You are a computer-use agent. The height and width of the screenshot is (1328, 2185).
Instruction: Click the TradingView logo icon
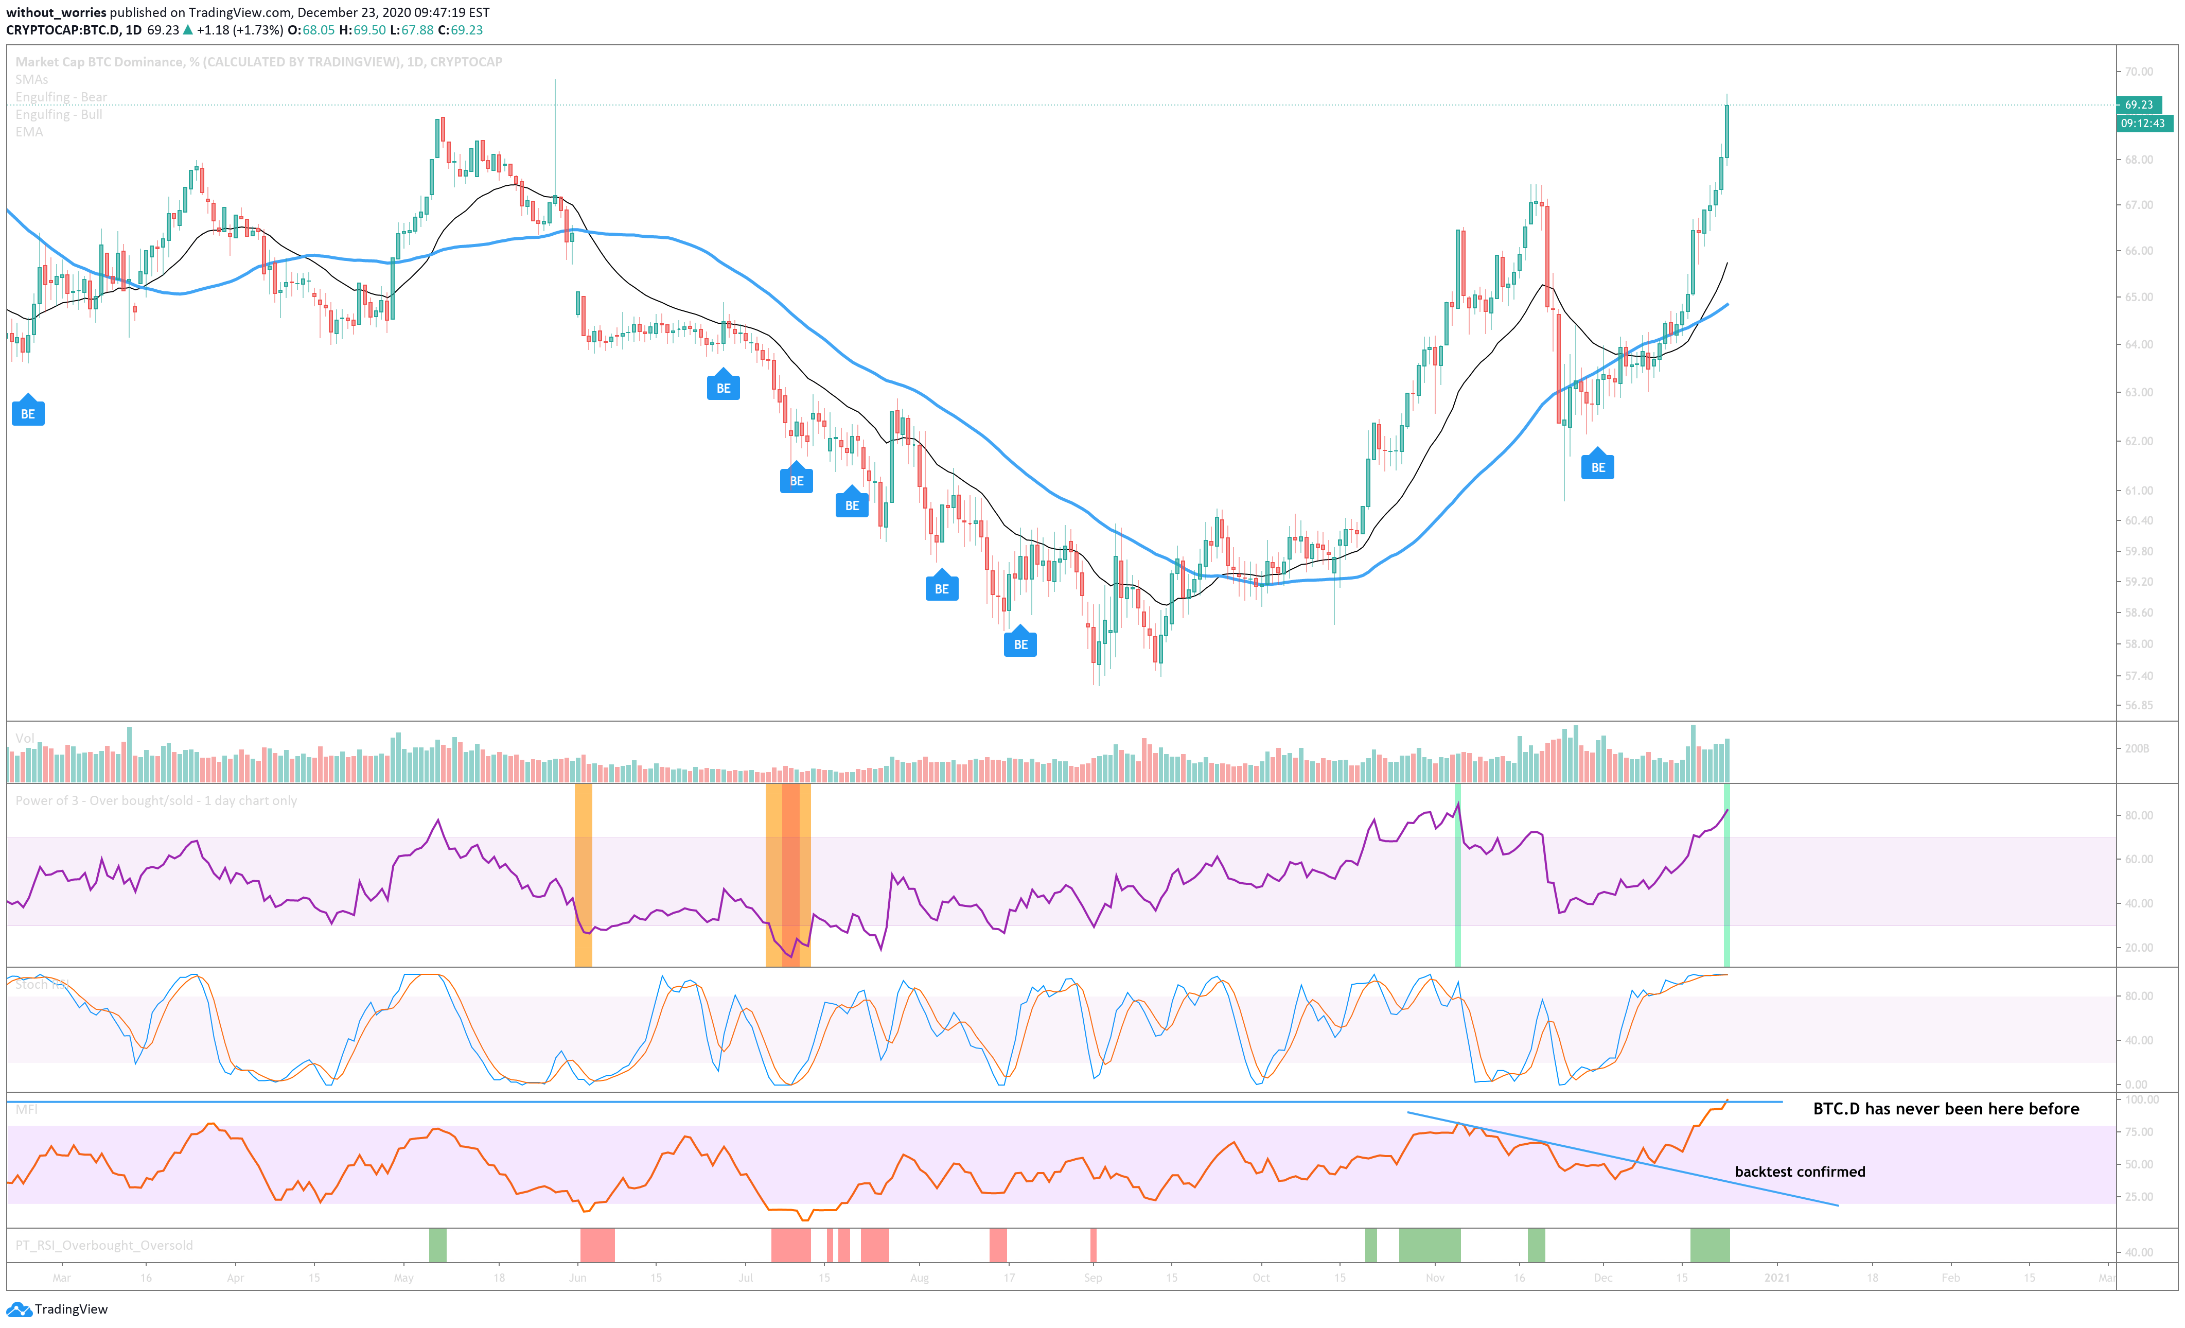(x=19, y=1309)
